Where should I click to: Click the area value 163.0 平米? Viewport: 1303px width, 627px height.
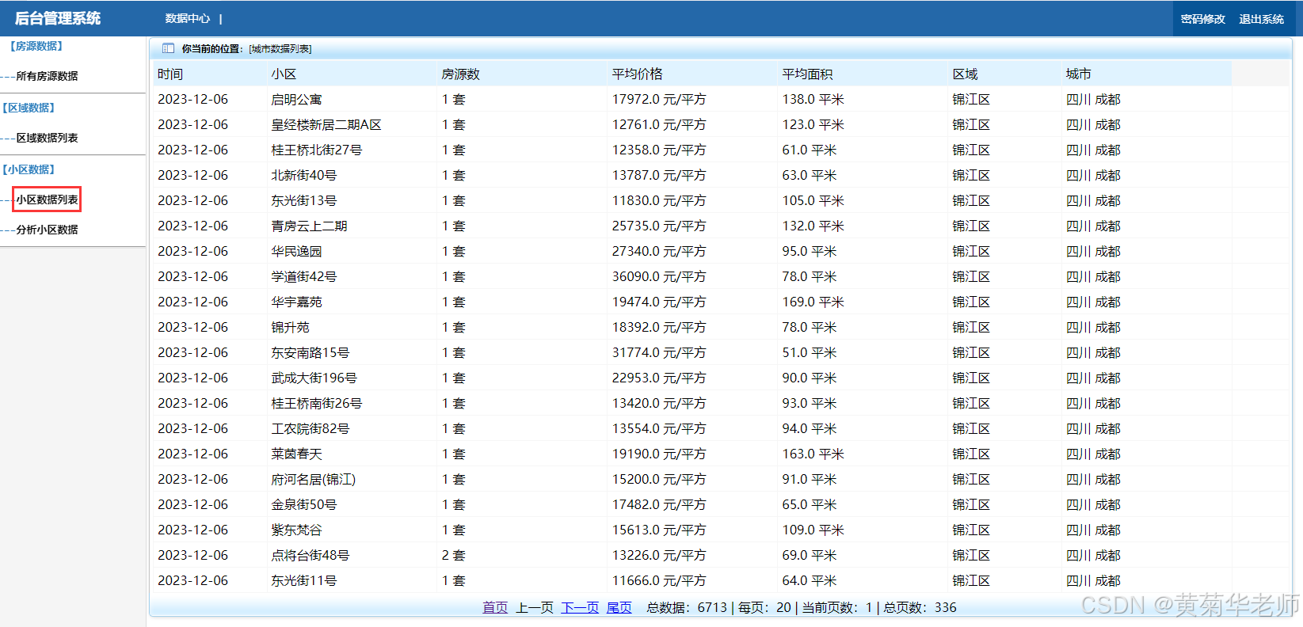pos(813,454)
